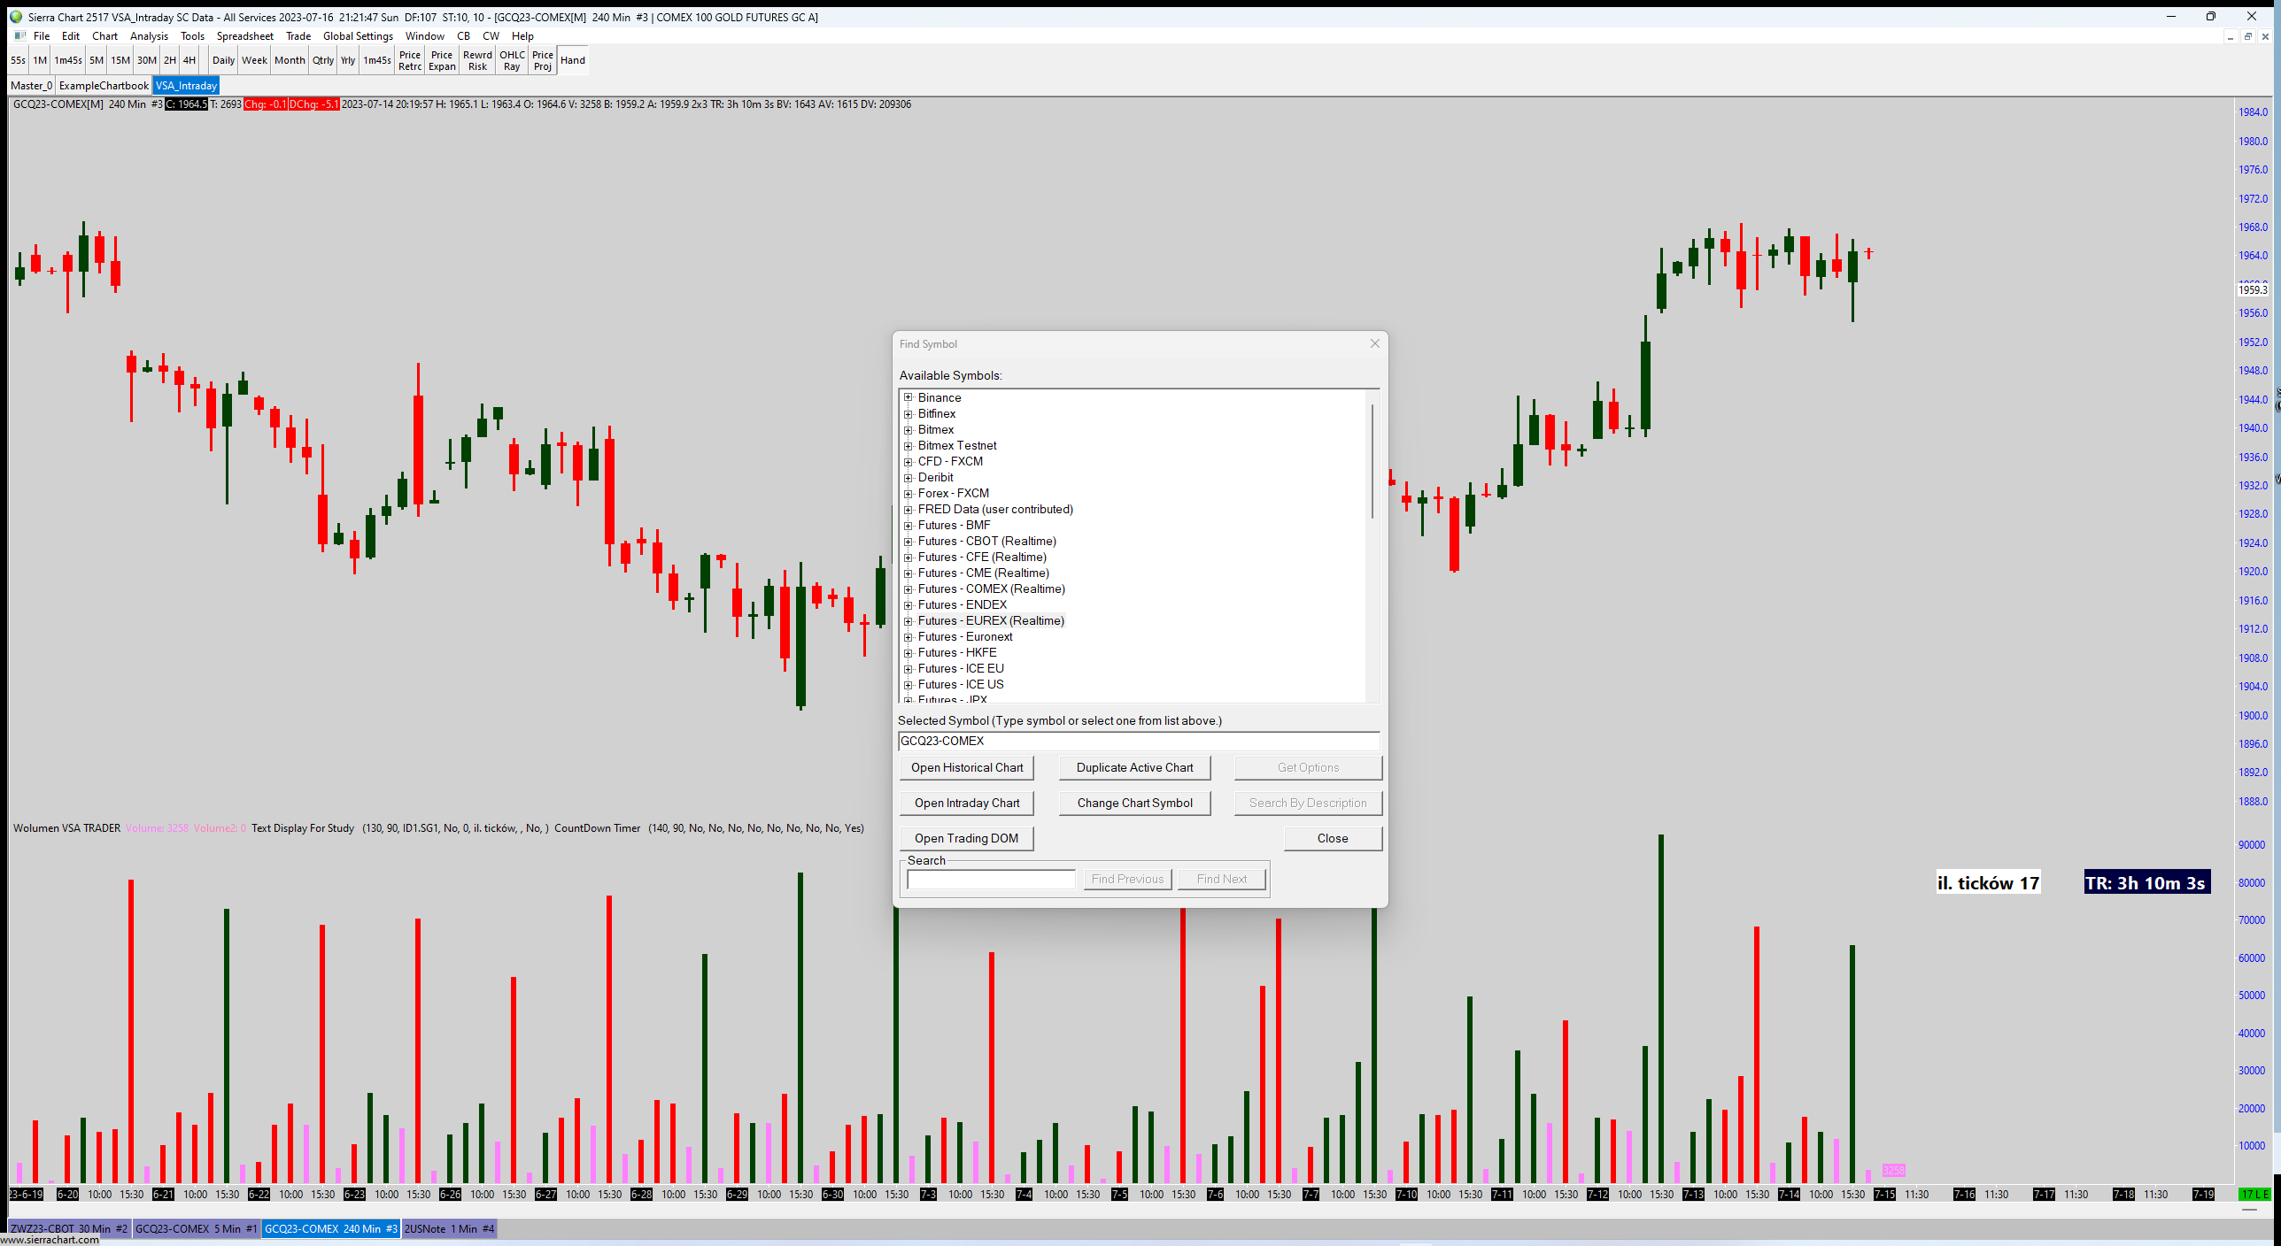This screenshot has width=2281, height=1246.
Task: Choose the Price Proj tool
Action: (x=543, y=60)
